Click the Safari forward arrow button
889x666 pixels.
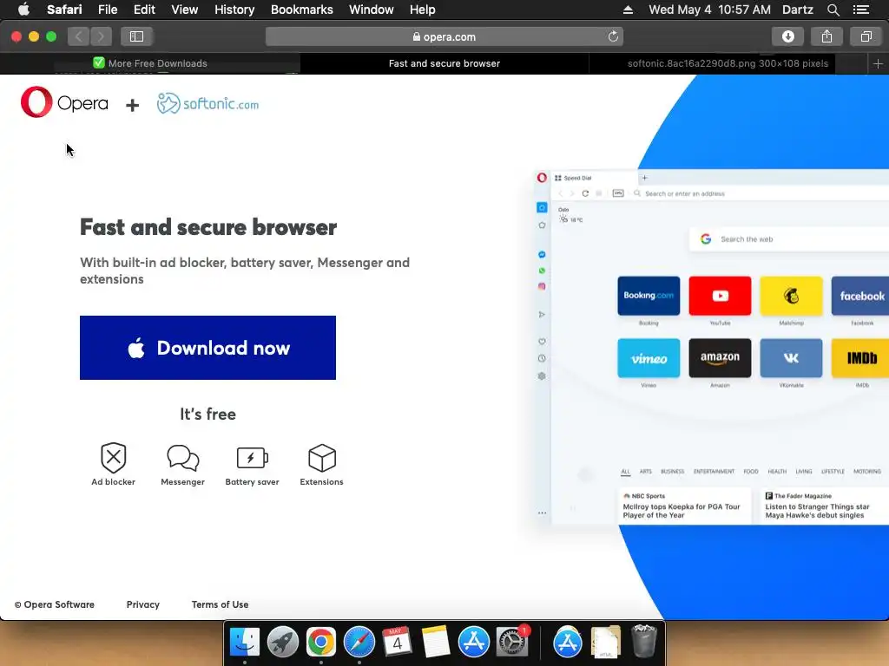tap(101, 36)
